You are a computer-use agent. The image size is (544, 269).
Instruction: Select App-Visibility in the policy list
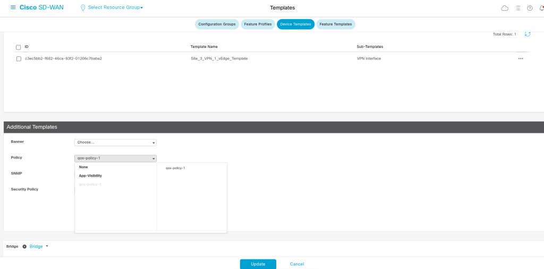click(x=90, y=175)
